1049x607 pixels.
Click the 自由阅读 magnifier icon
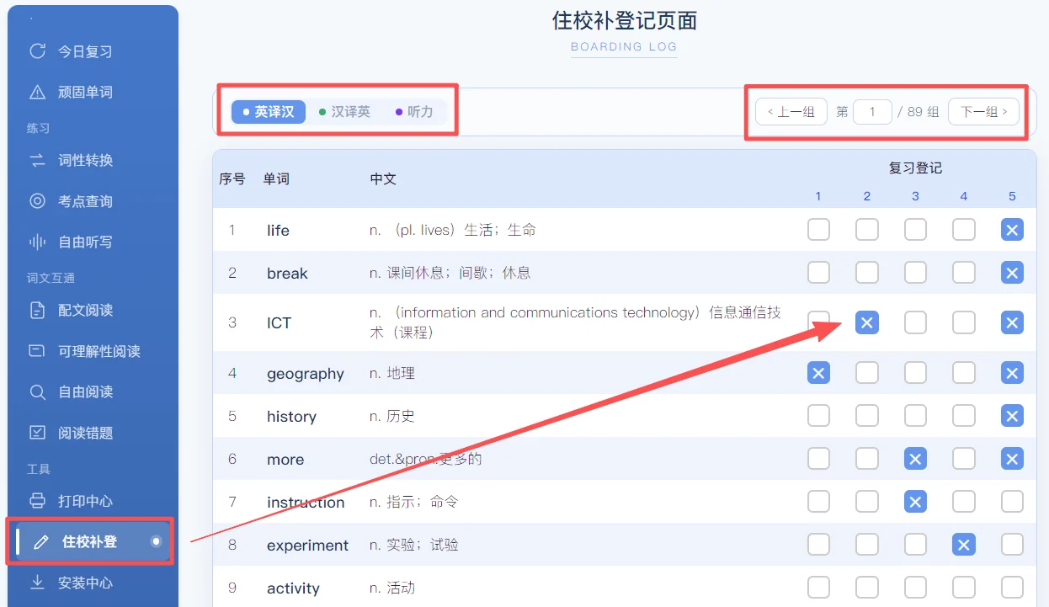pos(37,391)
